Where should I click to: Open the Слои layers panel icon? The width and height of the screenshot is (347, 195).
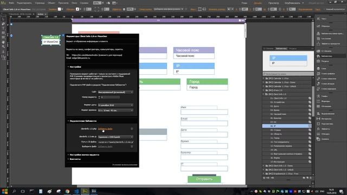tap(318, 69)
